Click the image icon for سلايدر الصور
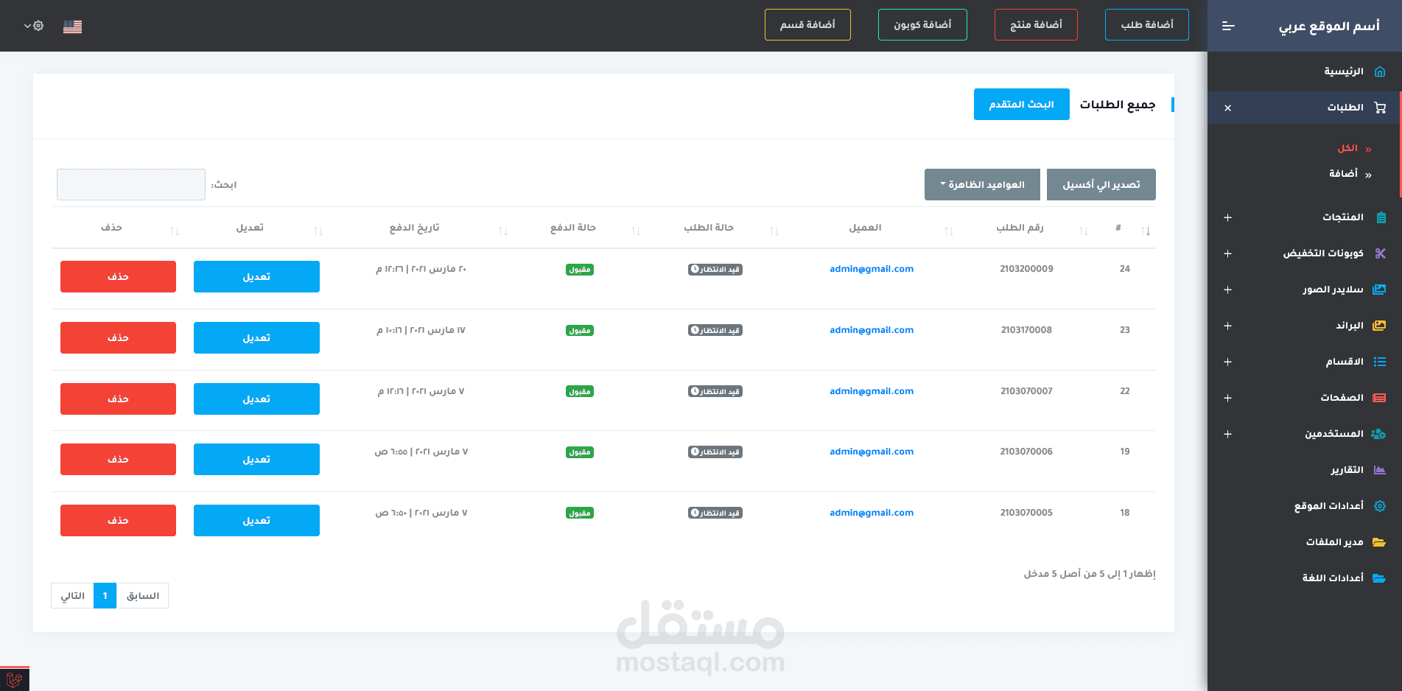1402x691 pixels. (1379, 290)
